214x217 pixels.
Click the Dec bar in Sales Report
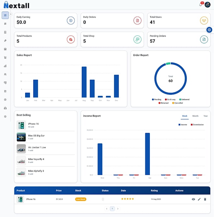click(116, 86)
